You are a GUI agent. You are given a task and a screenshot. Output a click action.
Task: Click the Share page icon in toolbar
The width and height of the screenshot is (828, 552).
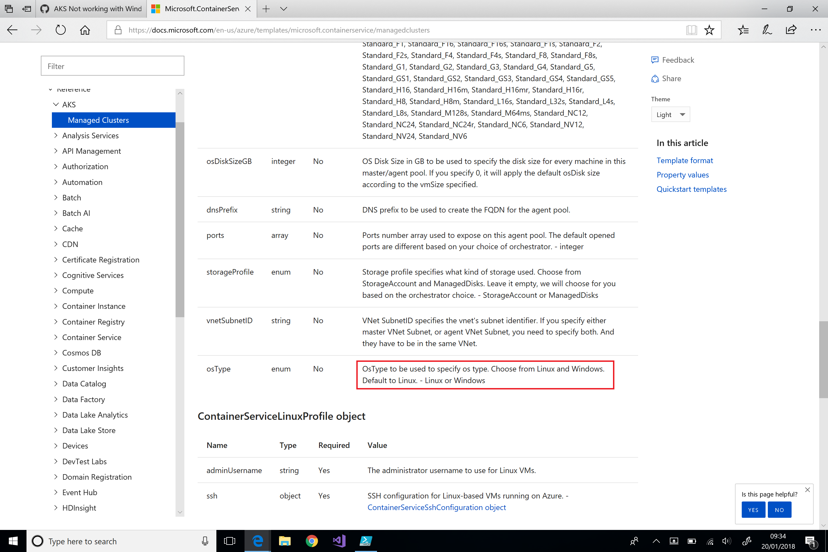(x=791, y=30)
